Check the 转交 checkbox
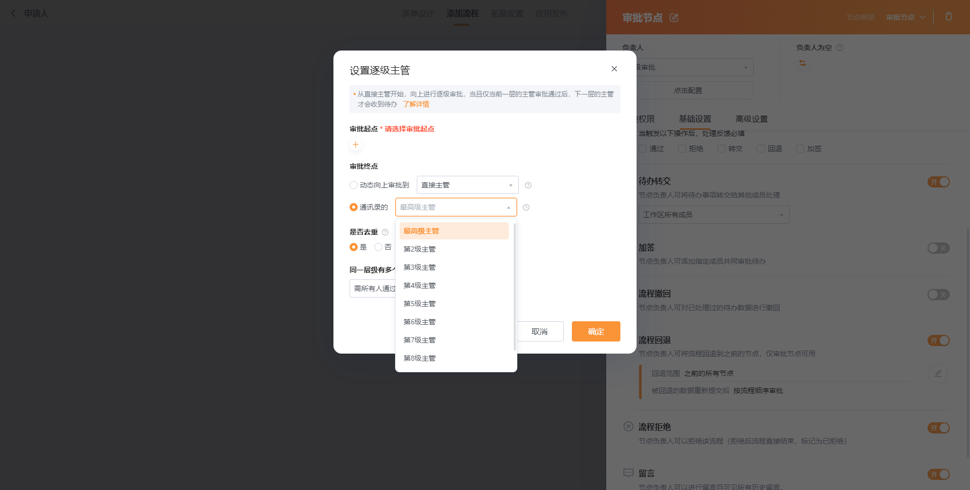Viewport: 970px width, 490px height. click(721, 149)
